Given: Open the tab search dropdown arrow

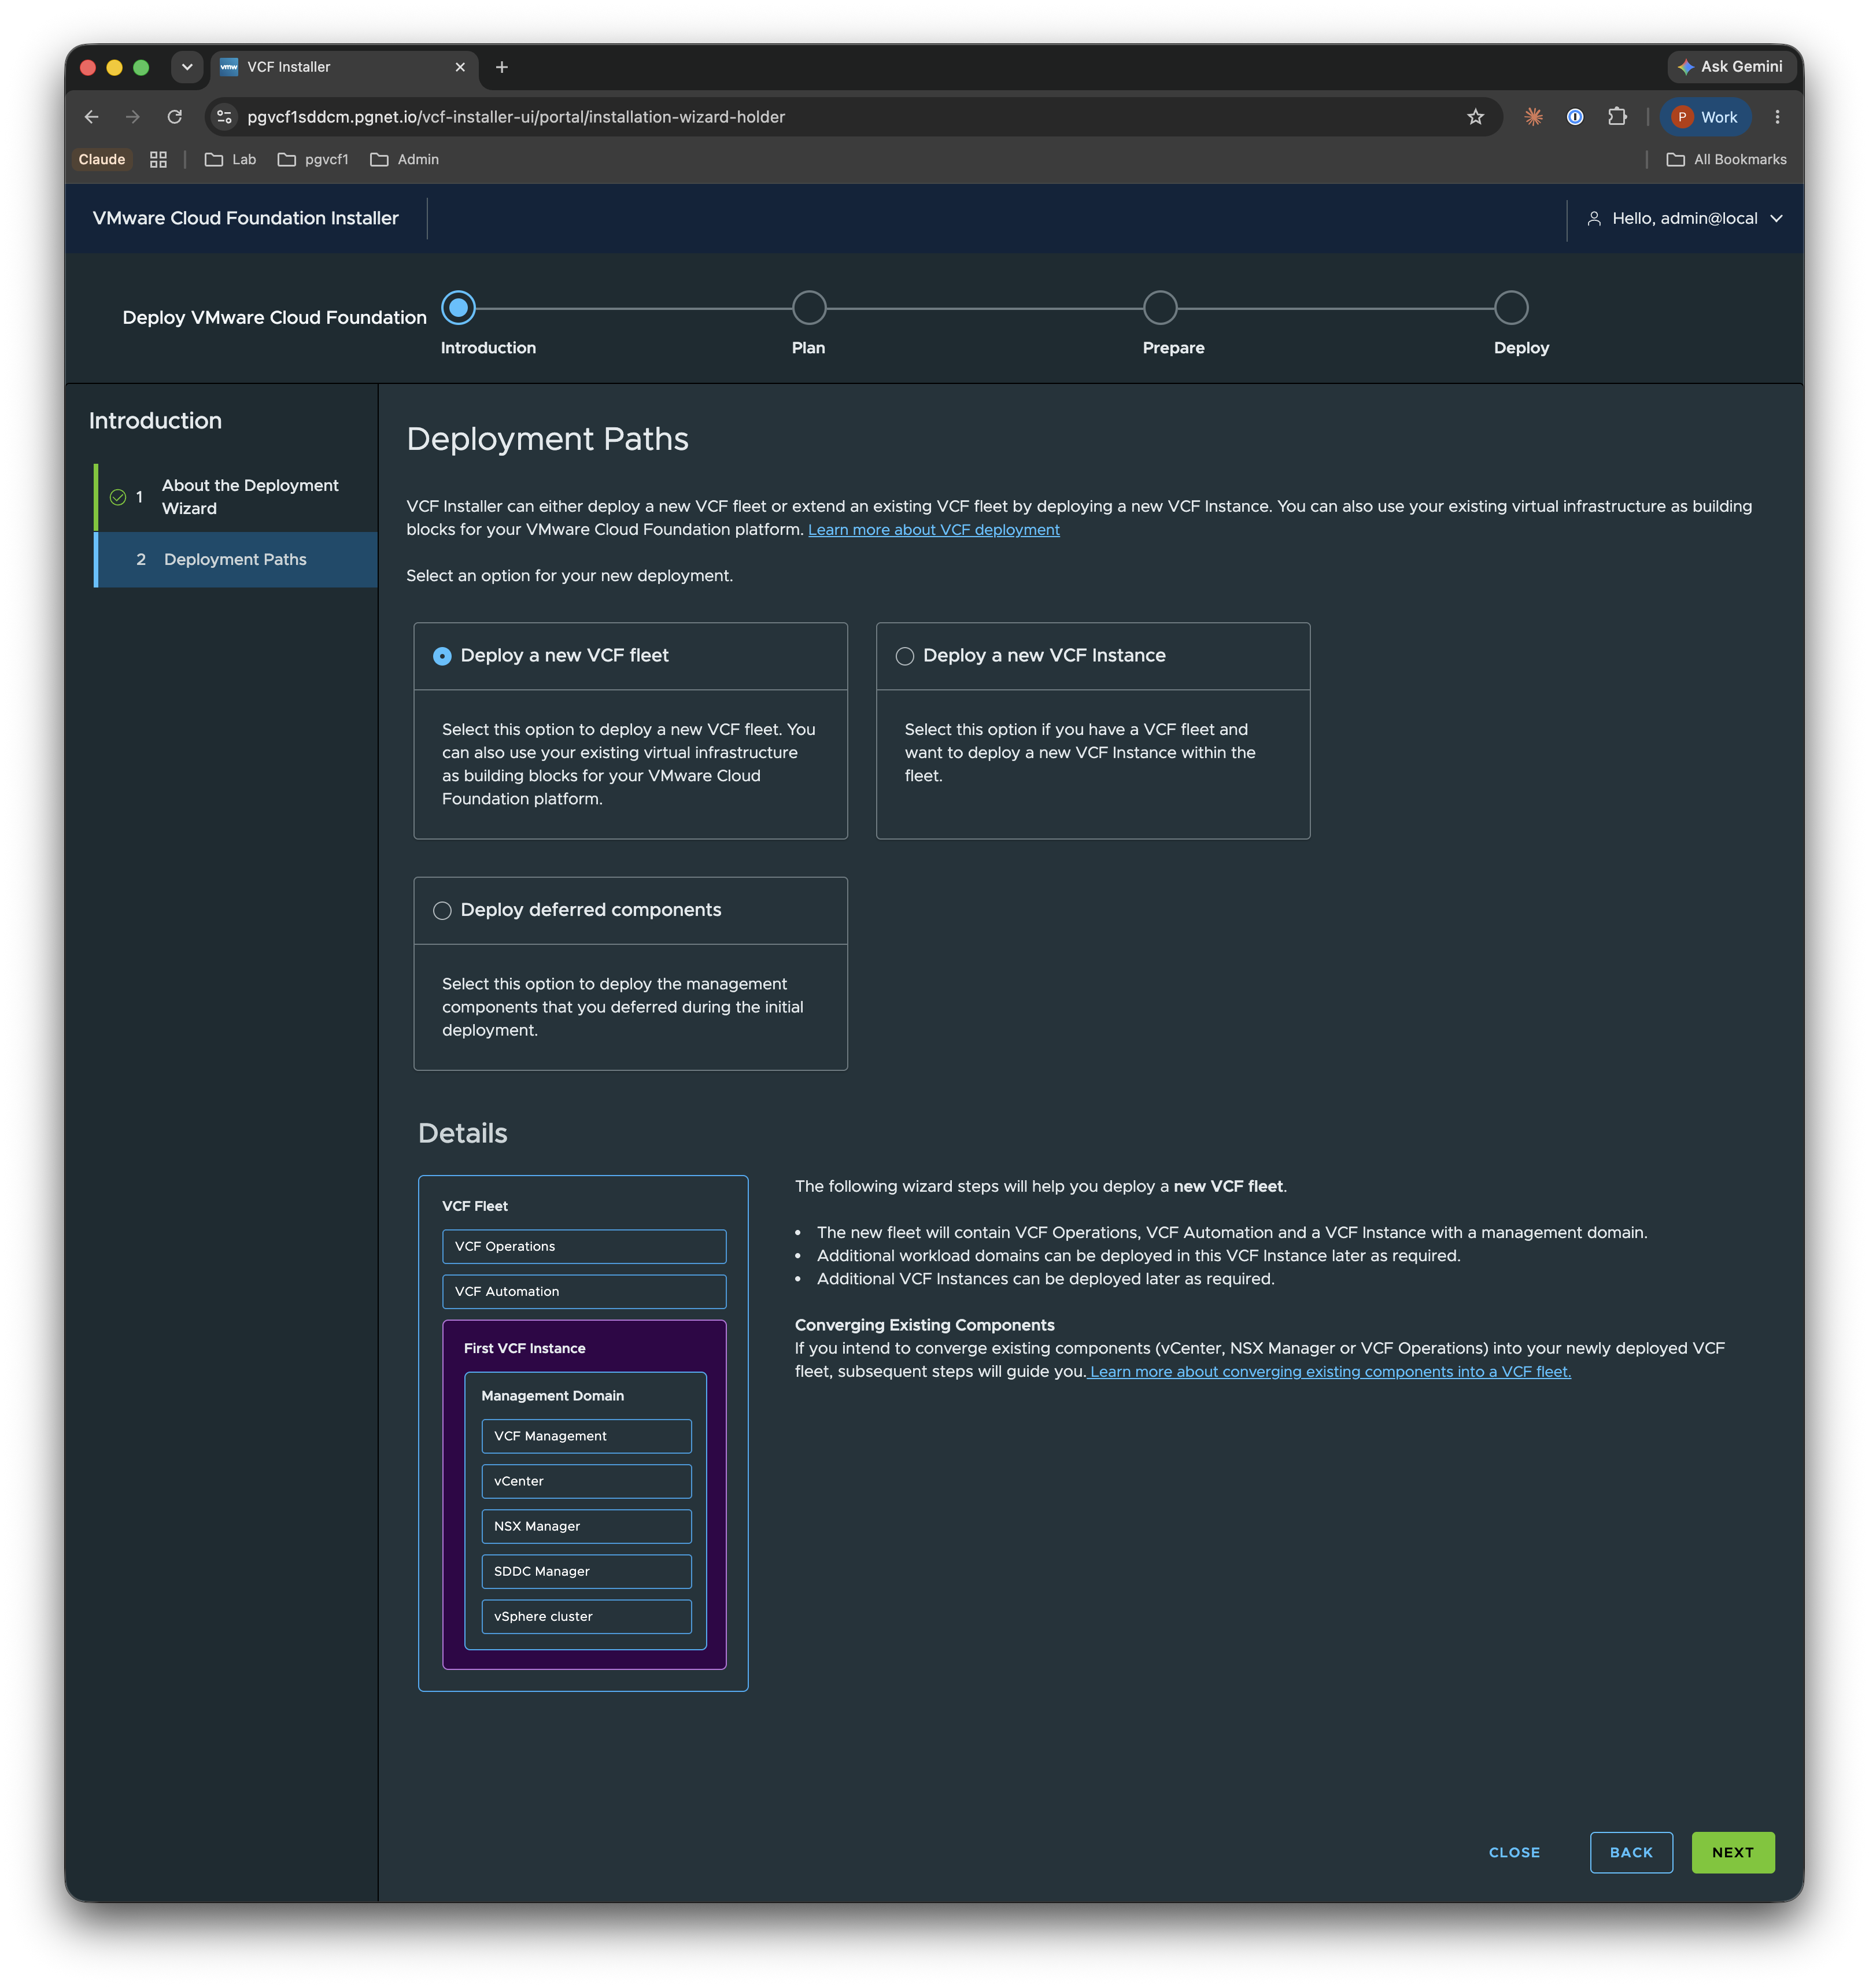Looking at the screenshot, I should pos(187,67).
